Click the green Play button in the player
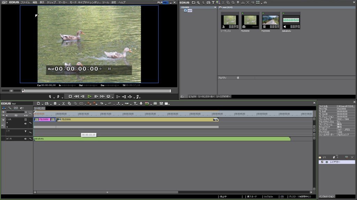Screen dimensions: 357x200 [x=90, y=97]
